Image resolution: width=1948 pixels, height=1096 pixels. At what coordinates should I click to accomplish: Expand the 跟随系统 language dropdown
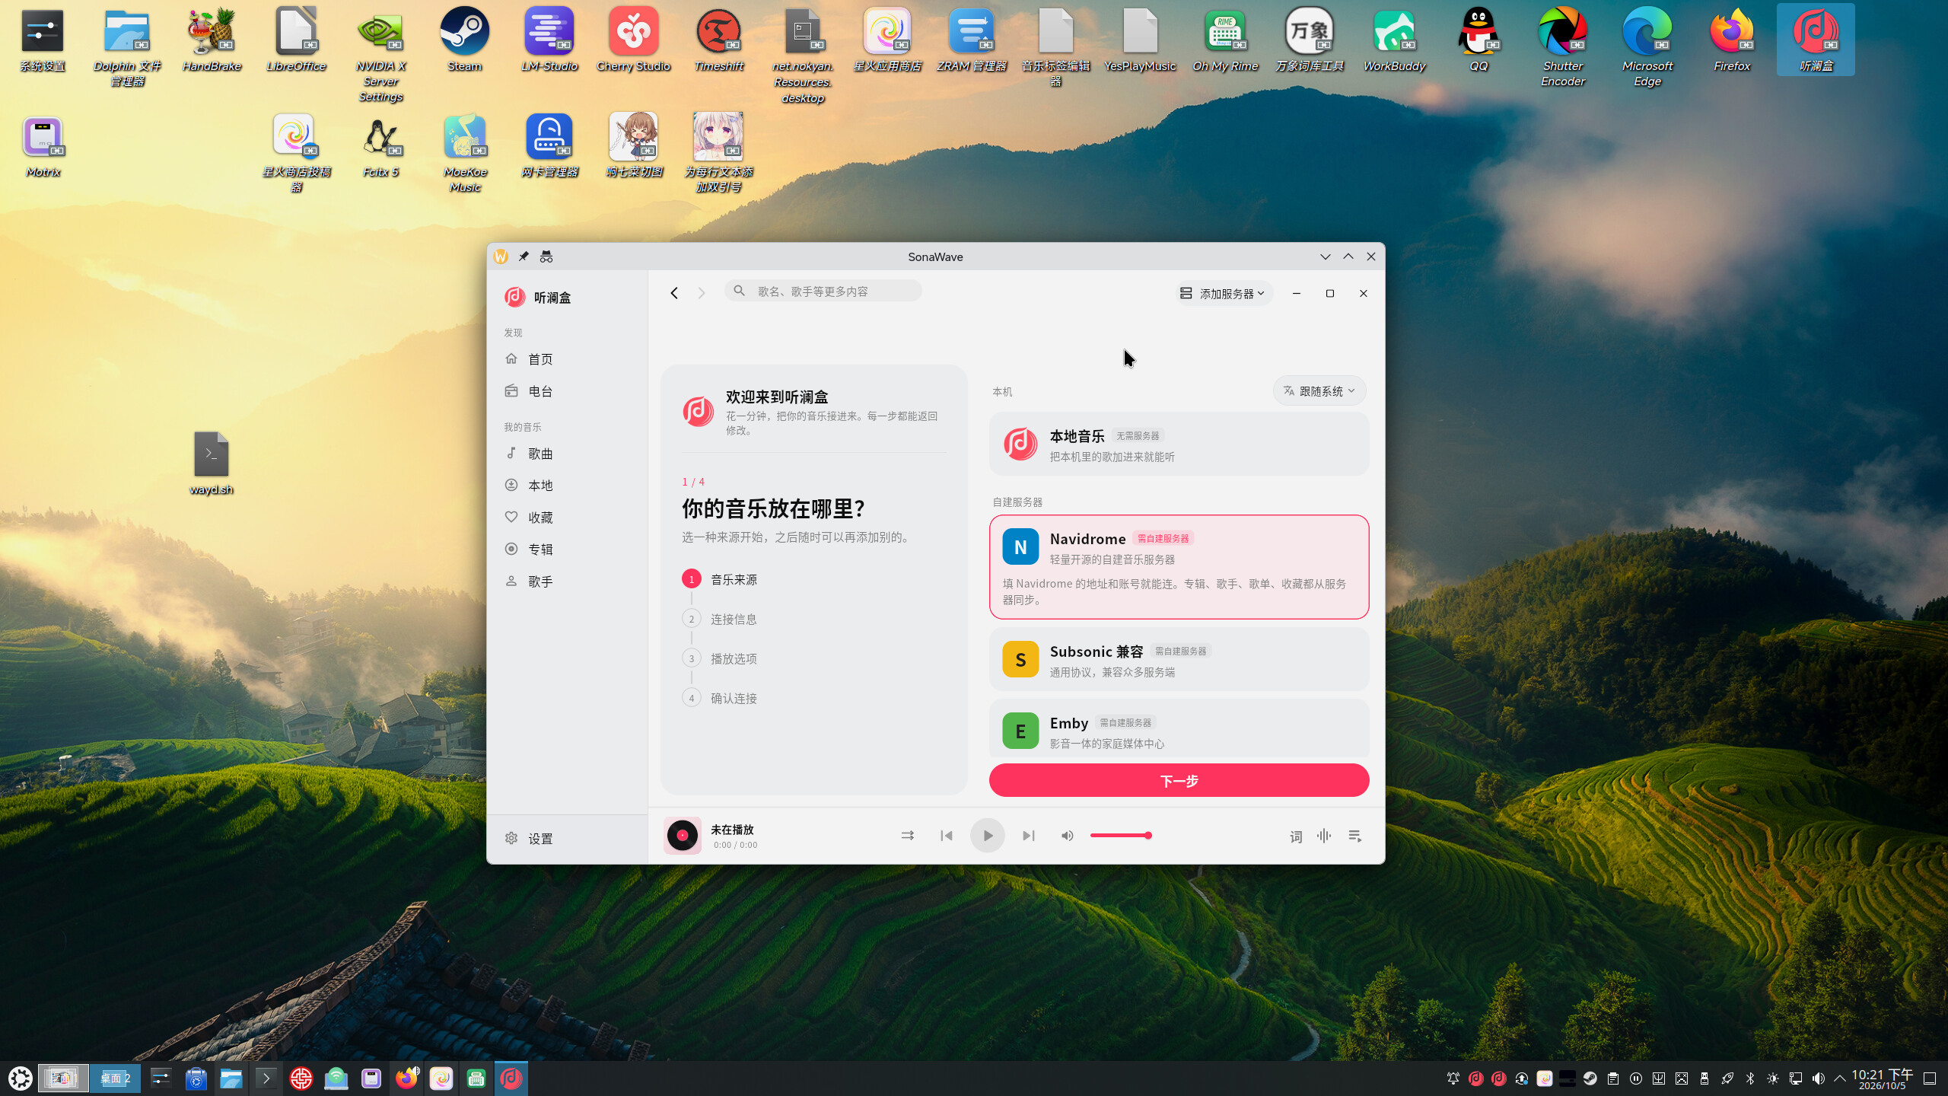1319,391
